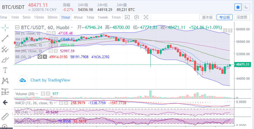Switch to 30min timeframe
The height and width of the screenshot is (129, 254).
52,17
